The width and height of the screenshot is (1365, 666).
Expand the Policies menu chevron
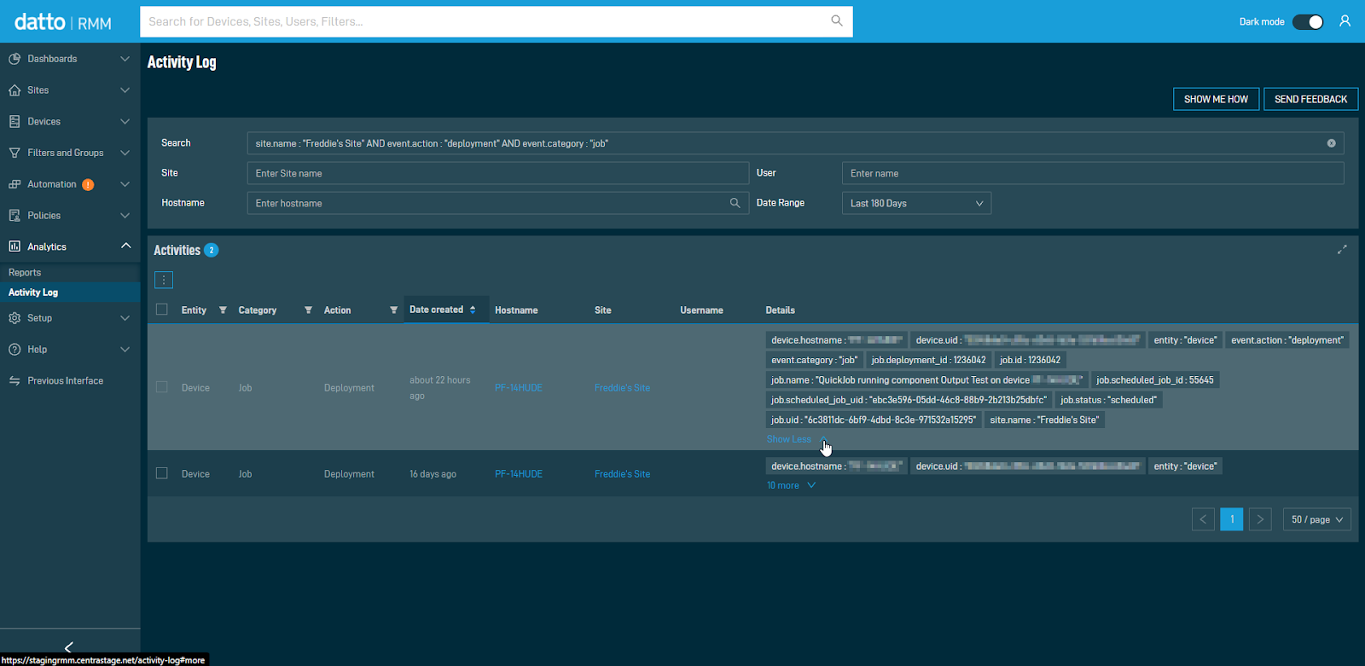(x=125, y=216)
